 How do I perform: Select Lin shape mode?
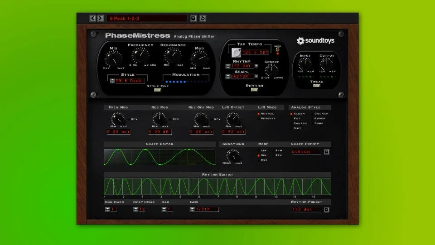(259, 151)
